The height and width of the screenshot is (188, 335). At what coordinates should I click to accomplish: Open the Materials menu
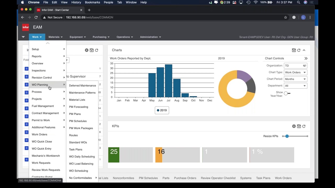click(x=55, y=37)
